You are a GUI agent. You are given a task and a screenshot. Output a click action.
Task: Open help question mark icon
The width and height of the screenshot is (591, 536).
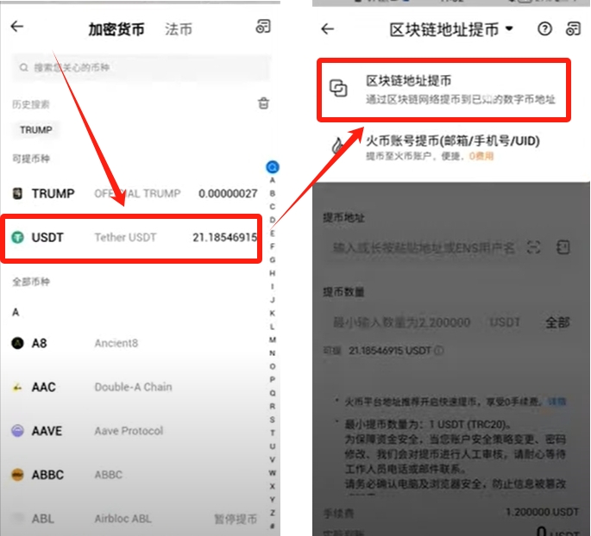pos(544,28)
